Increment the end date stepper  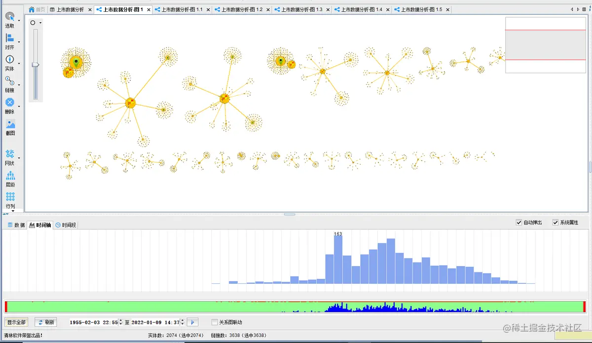click(x=183, y=320)
